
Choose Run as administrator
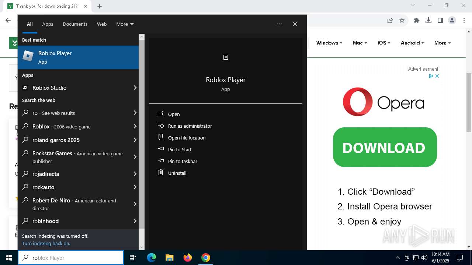[x=190, y=126]
